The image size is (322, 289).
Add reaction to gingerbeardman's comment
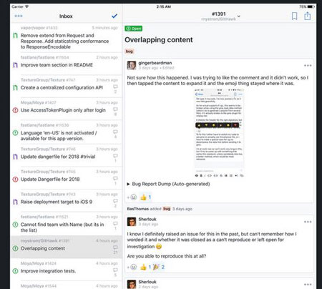coord(132,197)
